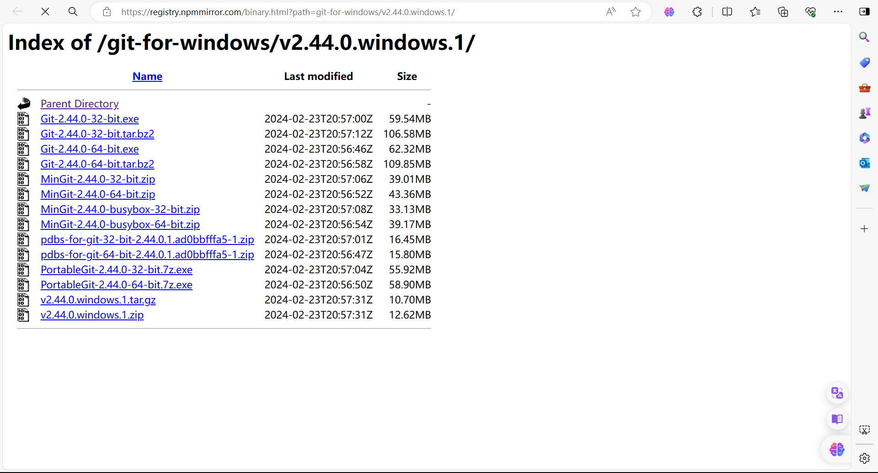Screen dimensions: 878x473
Task: View site information lock icon
Action: [x=107, y=12]
